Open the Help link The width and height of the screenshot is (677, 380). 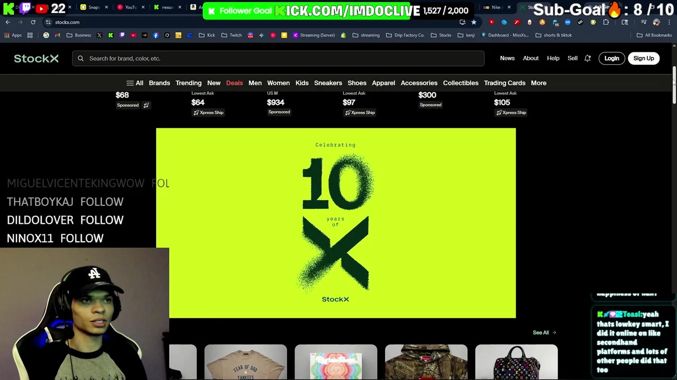tap(553, 59)
